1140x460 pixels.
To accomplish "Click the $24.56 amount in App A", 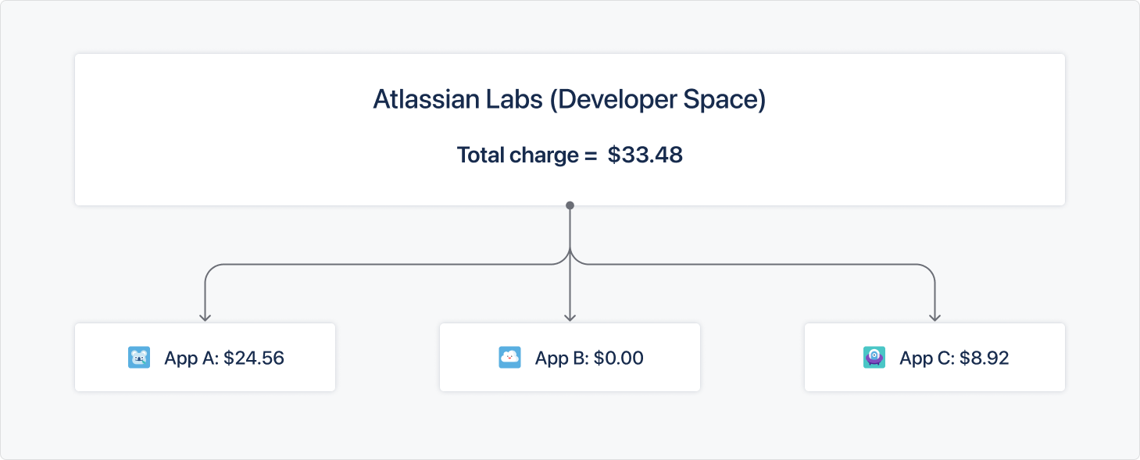I will (x=254, y=358).
